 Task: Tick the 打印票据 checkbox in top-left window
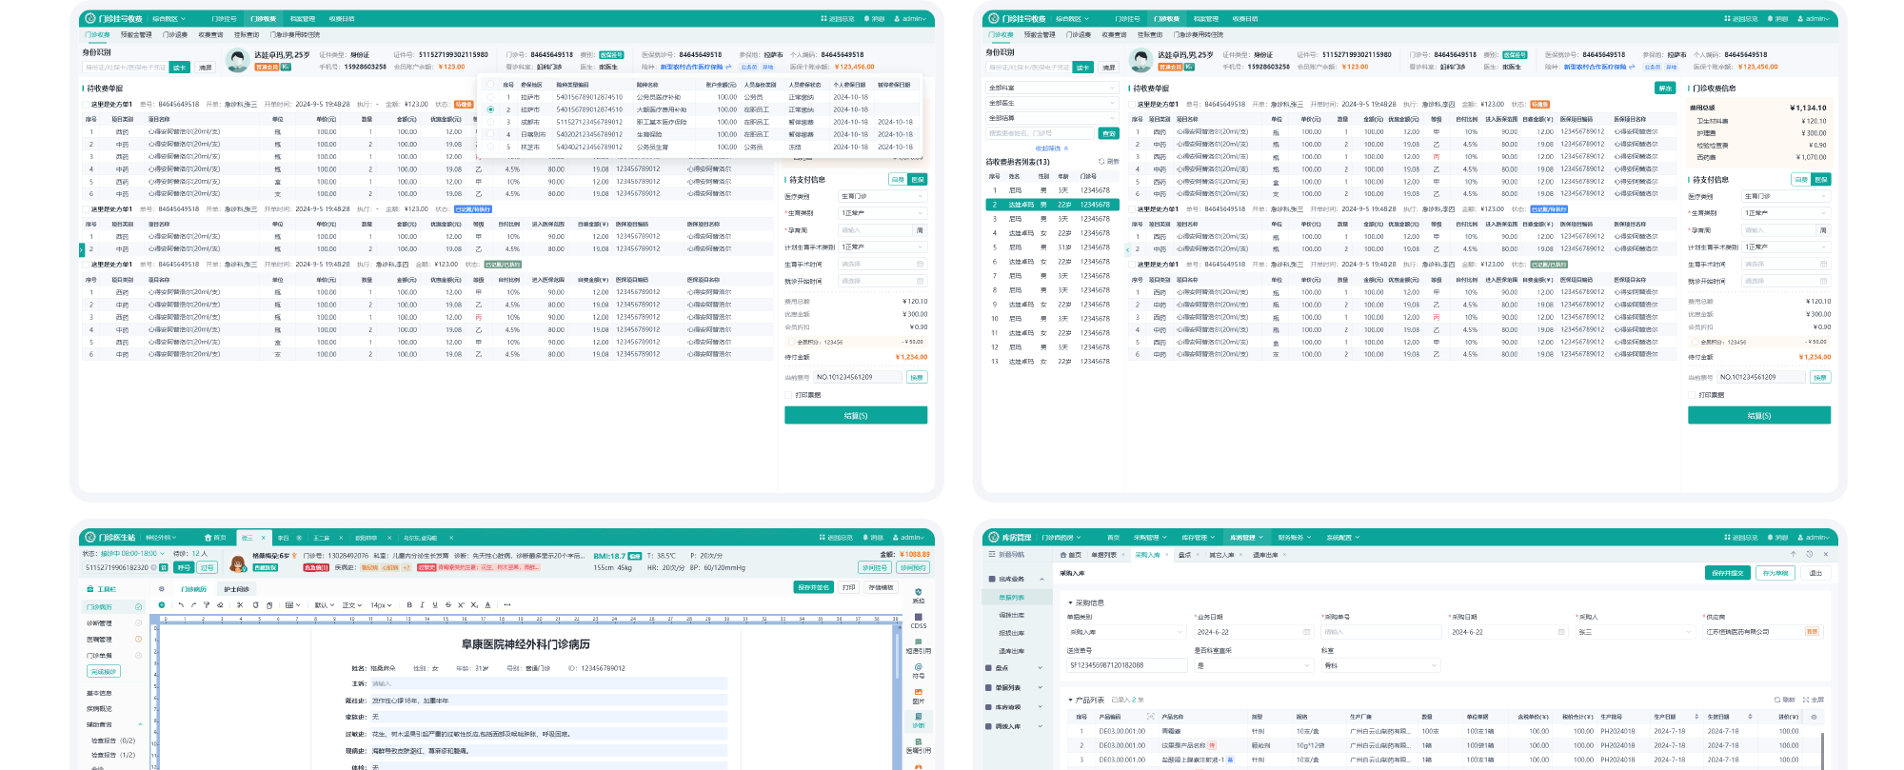click(788, 395)
